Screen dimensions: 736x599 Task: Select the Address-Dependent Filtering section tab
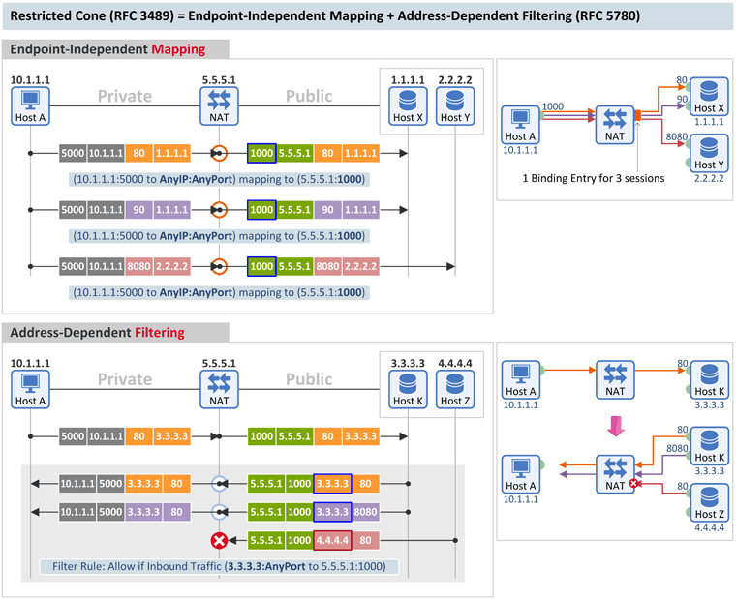click(x=115, y=333)
